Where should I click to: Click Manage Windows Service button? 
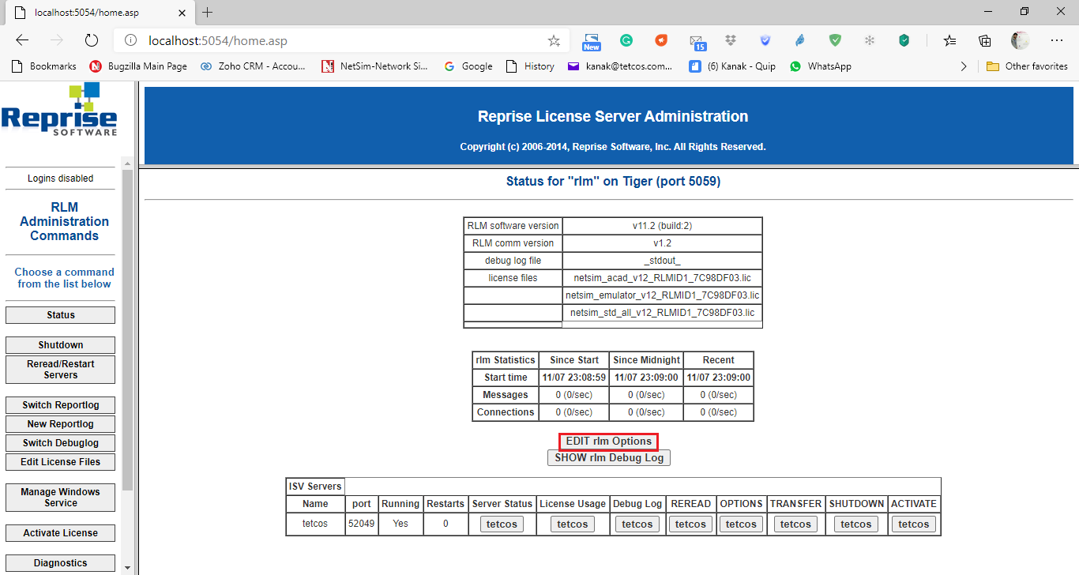pos(60,498)
